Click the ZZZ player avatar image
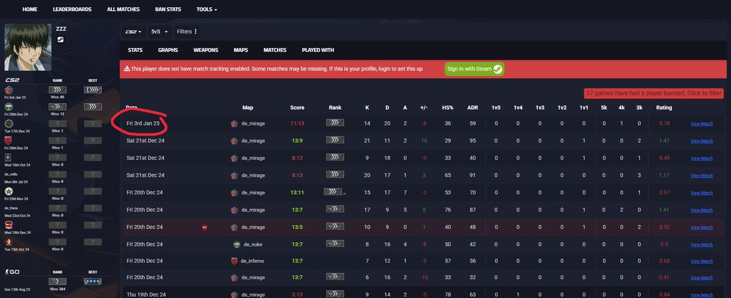Image resolution: width=731 pixels, height=298 pixels. click(x=27, y=47)
